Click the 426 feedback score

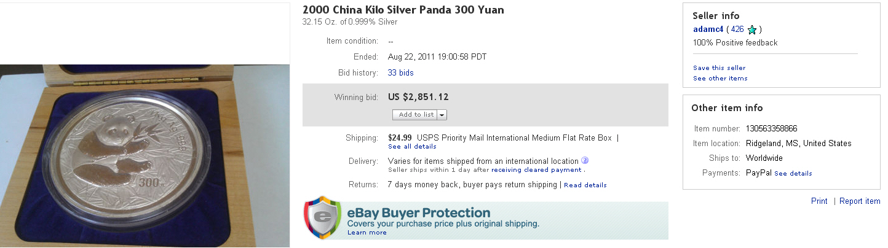tap(737, 29)
